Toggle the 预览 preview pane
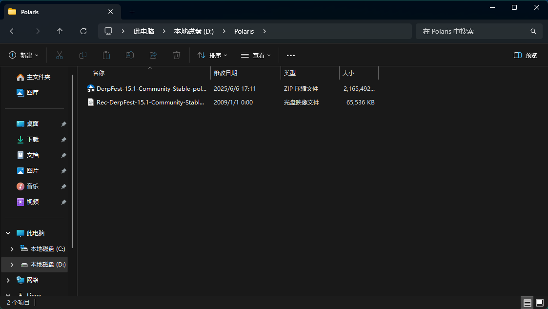This screenshot has width=548, height=309. click(525, 55)
